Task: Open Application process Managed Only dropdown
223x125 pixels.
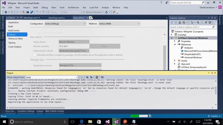Action: (80, 65)
